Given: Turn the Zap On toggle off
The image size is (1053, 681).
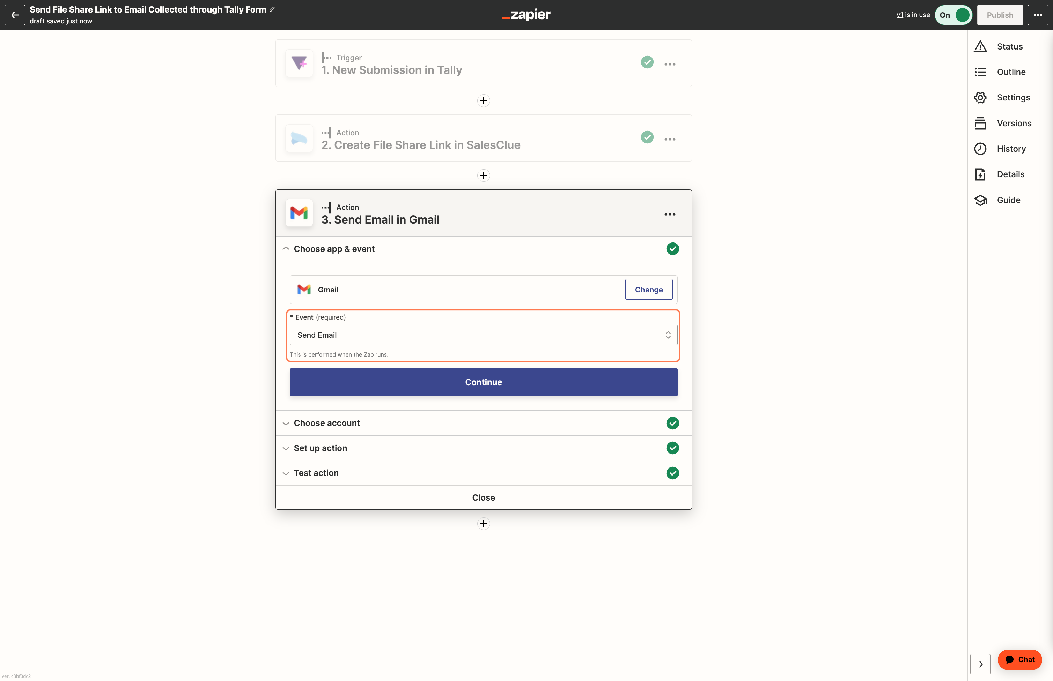Looking at the screenshot, I should tap(953, 15).
